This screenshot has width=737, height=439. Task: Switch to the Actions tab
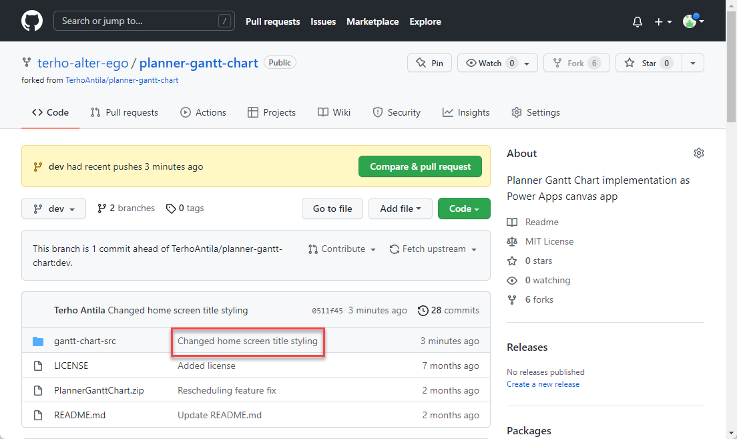click(x=203, y=112)
